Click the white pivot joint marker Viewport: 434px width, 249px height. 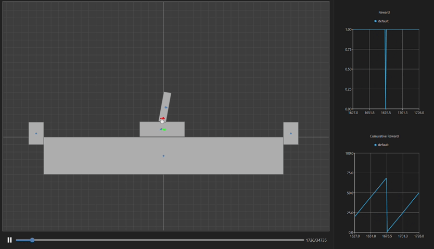pyautogui.click(x=162, y=122)
